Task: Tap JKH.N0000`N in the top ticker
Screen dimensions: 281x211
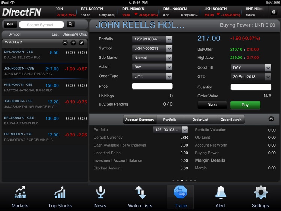Action: click(222, 12)
